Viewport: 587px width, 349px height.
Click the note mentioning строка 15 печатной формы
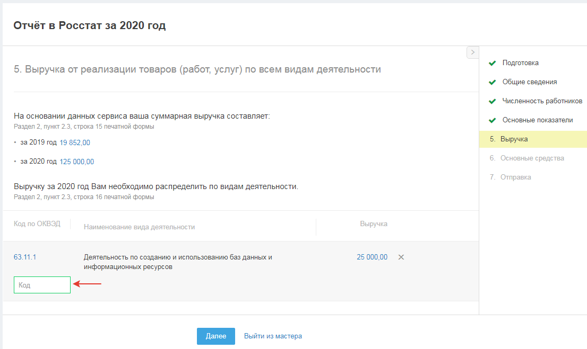84,126
